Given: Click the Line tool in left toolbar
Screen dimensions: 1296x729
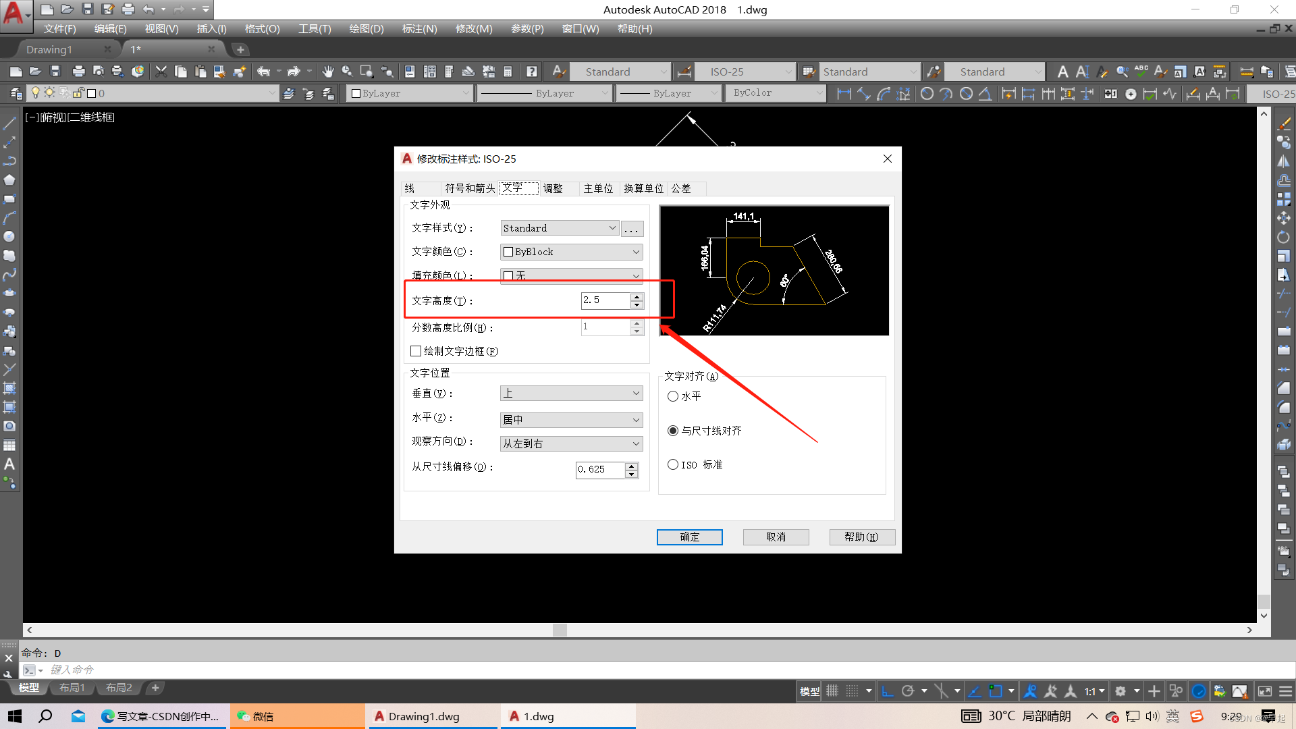Looking at the screenshot, I should tap(9, 124).
